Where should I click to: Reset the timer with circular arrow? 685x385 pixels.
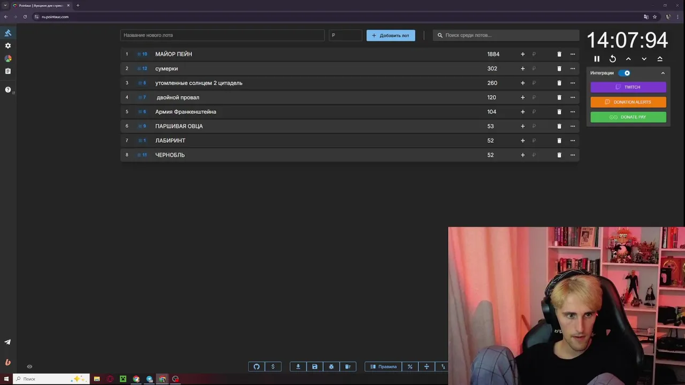[613, 59]
